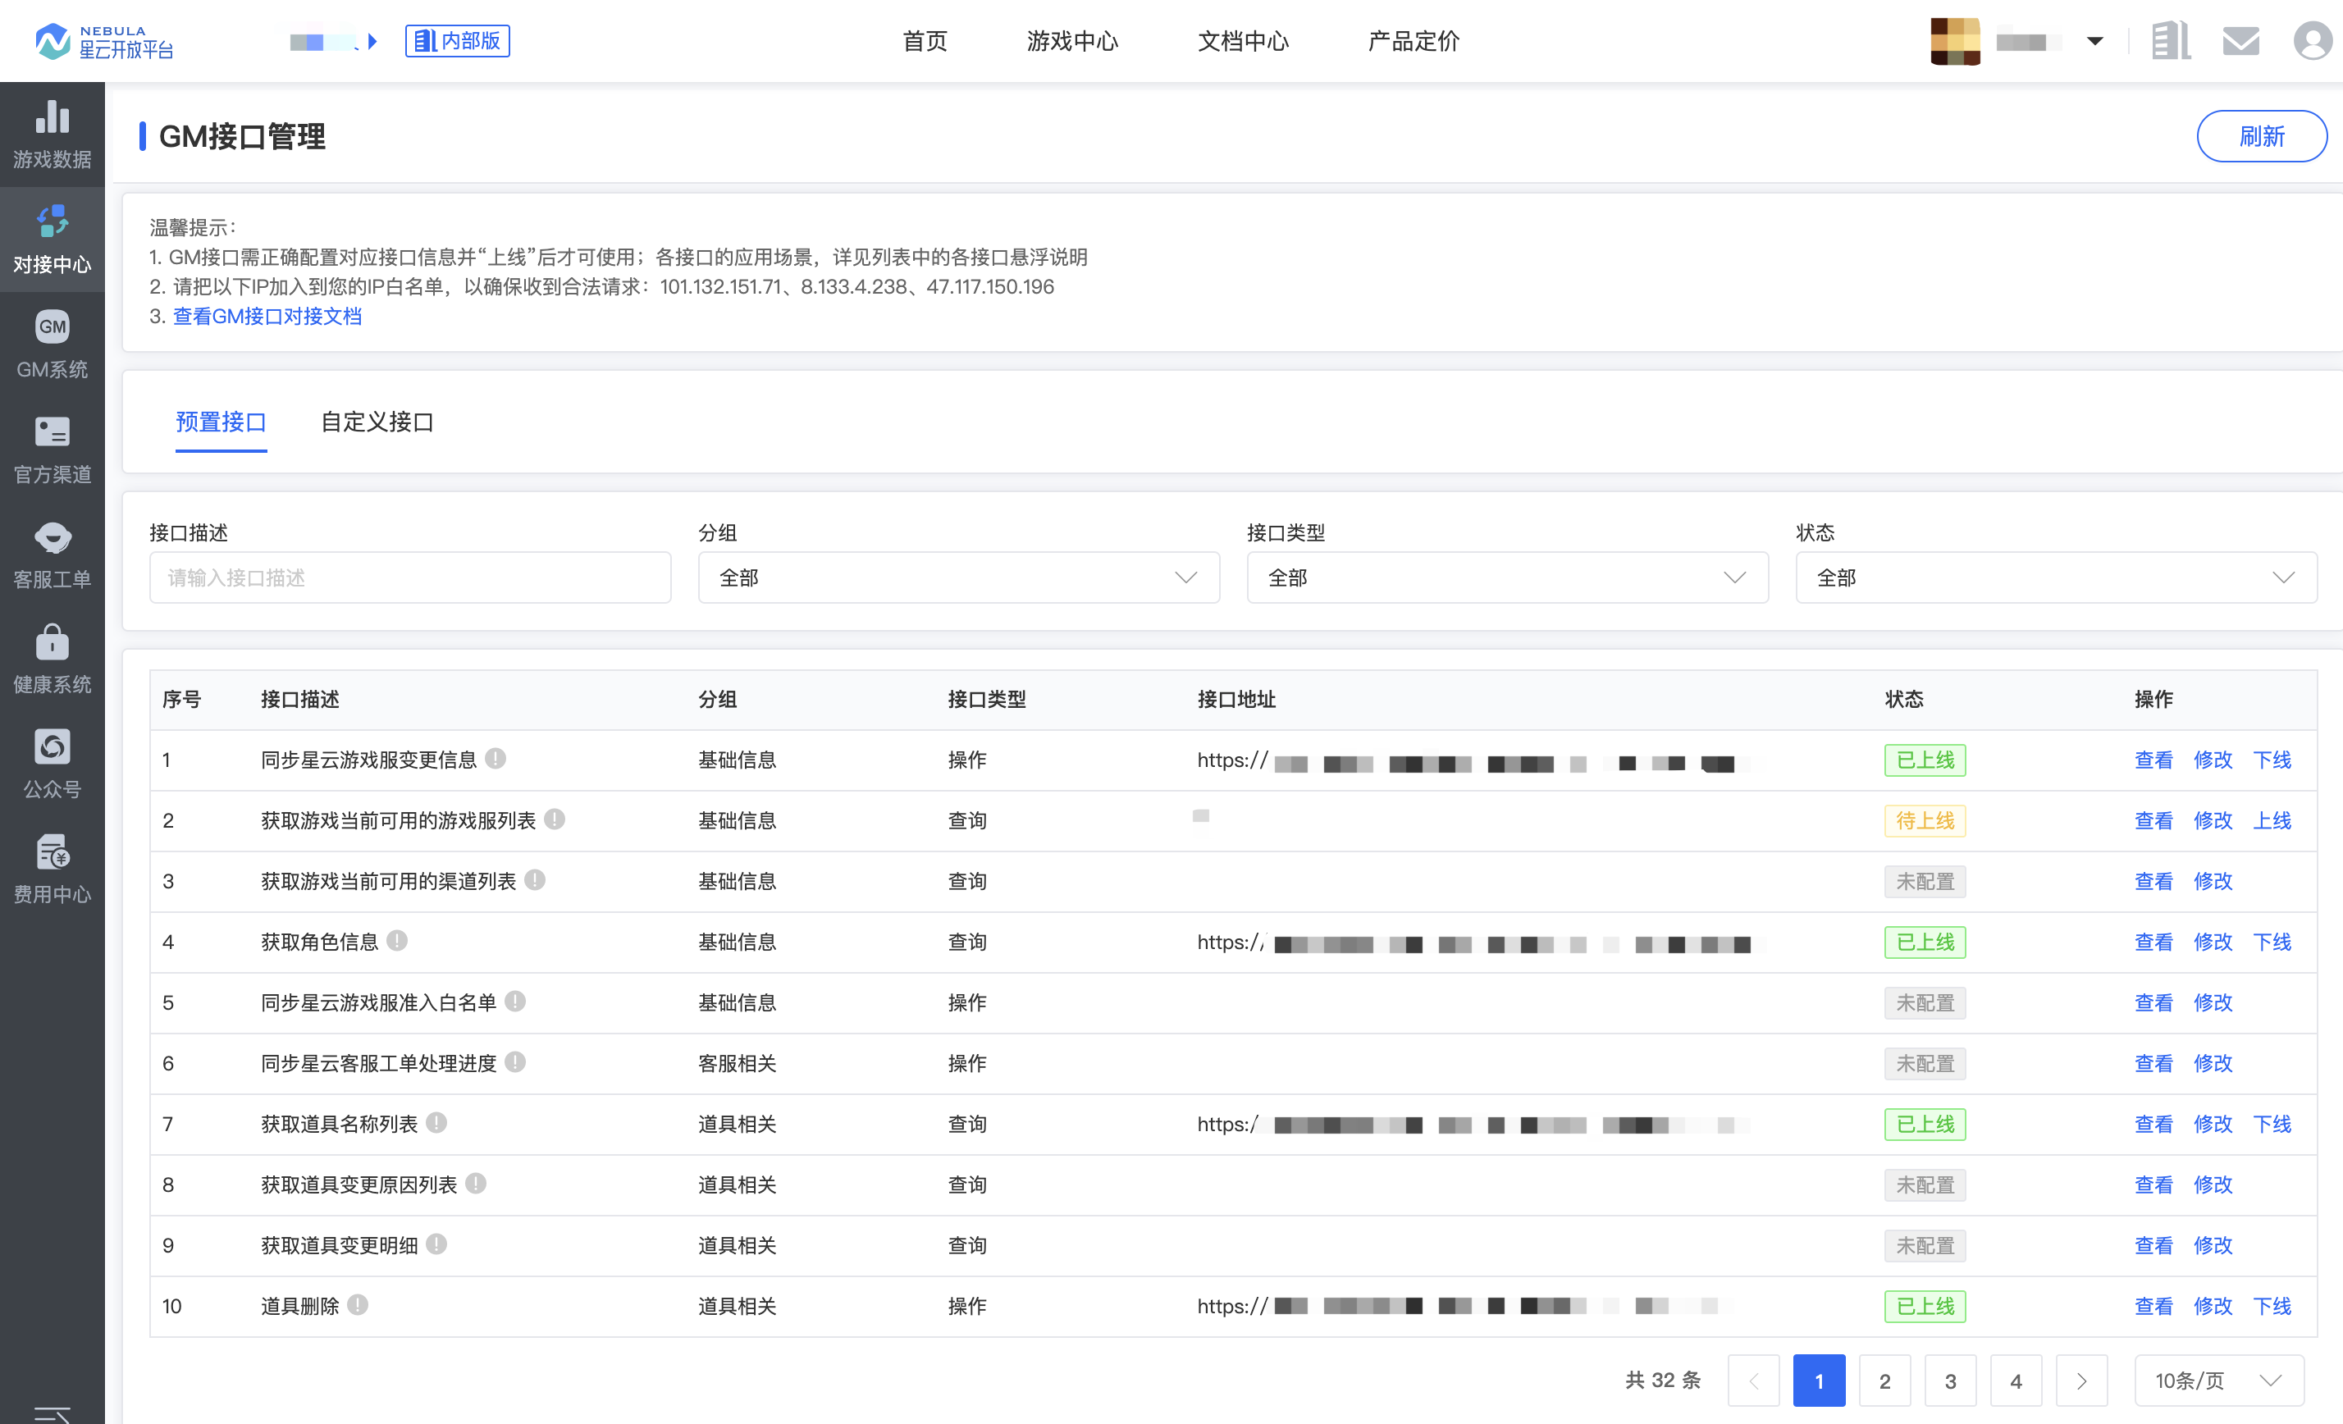Open the mail envelope icon in header
Screen dimensions: 2343x1424
[2240, 41]
